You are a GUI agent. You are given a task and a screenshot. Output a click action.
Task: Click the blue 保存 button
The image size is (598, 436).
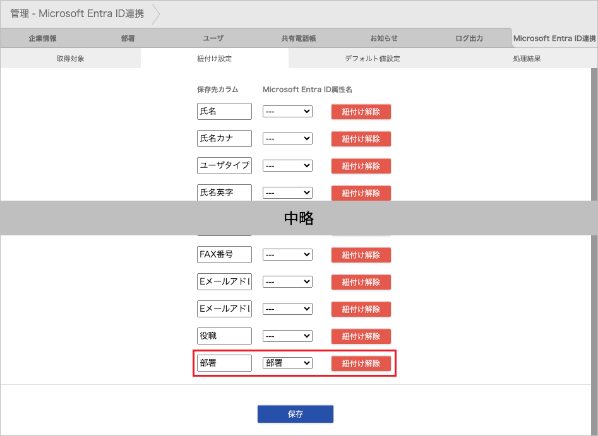pyautogui.click(x=296, y=414)
